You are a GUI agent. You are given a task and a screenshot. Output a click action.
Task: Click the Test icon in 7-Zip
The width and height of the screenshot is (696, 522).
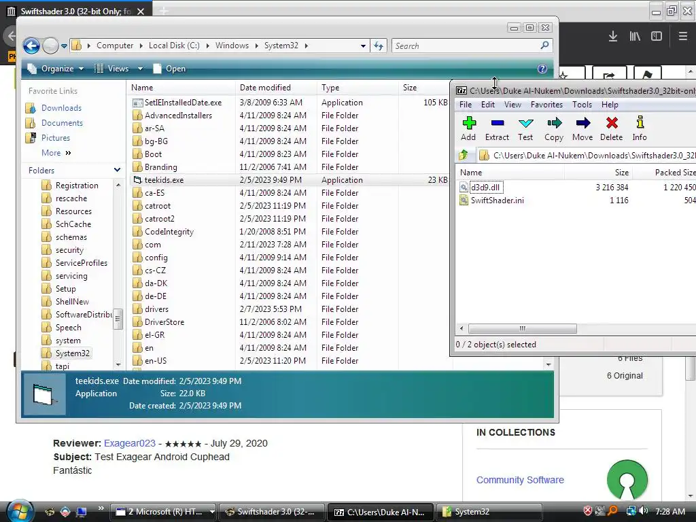(x=525, y=124)
